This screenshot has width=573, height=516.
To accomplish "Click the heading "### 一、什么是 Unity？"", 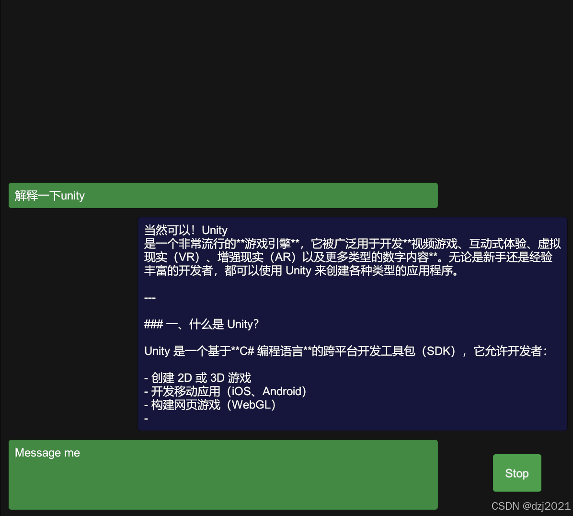I will pyautogui.click(x=201, y=324).
